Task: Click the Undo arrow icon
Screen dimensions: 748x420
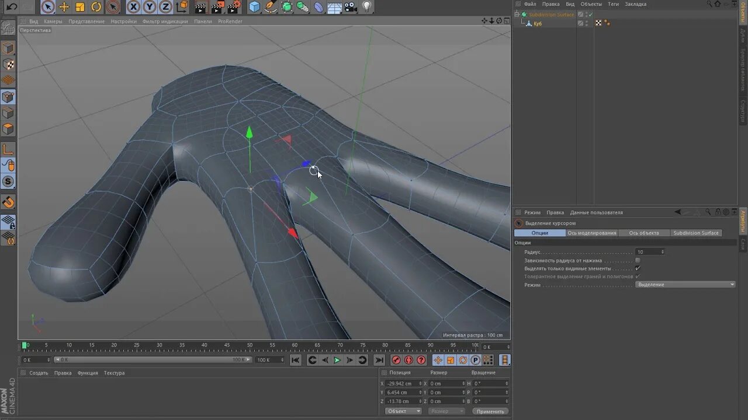Action: [x=12, y=7]
